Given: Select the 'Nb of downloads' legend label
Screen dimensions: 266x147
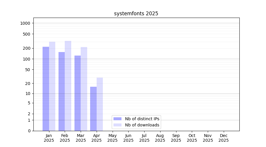Looking at the screenshot, I should coord(142,125).
